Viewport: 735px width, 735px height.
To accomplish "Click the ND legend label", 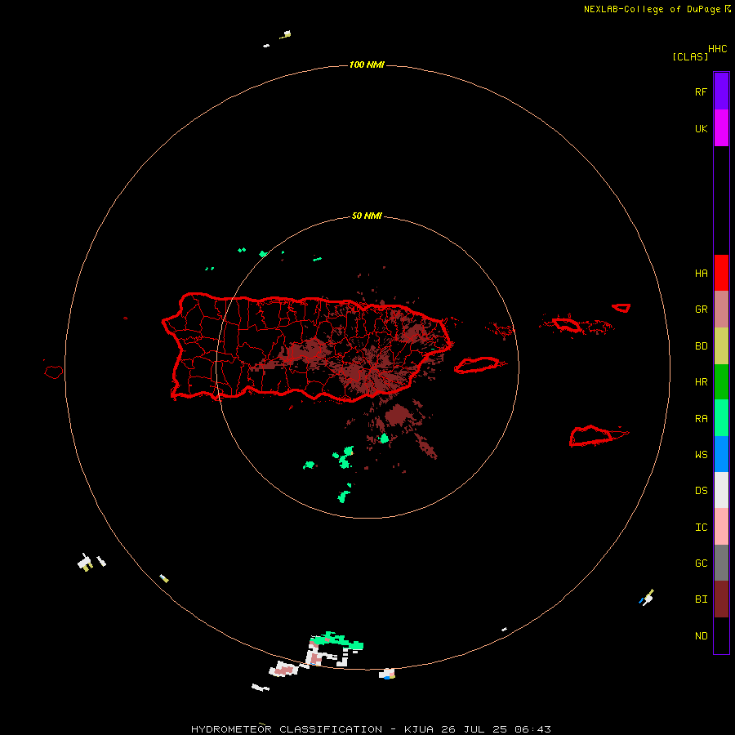I will tap(701, 636).
